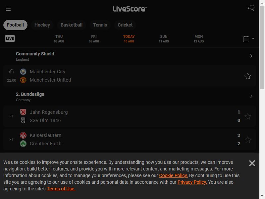The image size is (265, 199).
Task: Favorite the Kaiserslautern match
Action: pyautogui.click(x=247, y=140)
